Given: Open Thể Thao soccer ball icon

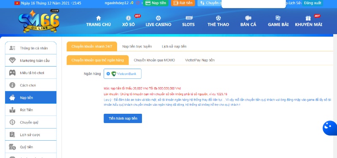Looking at the screenshot, I should tap(218, 18).
